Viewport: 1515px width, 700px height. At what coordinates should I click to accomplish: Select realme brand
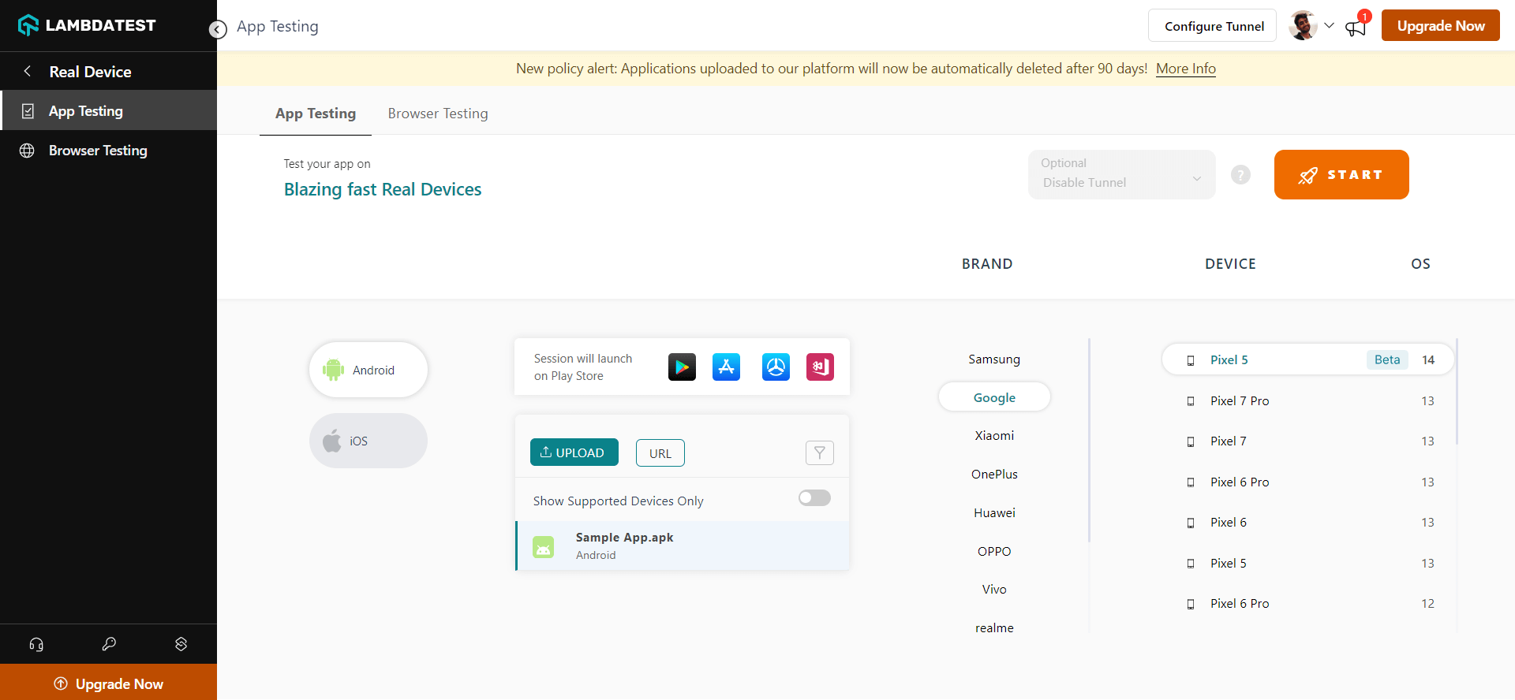[994, 628]
